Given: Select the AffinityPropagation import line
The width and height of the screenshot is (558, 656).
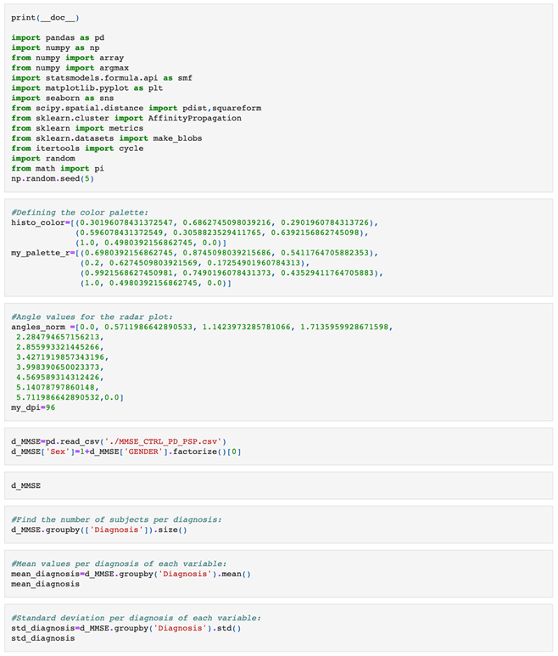Looking at the screenshot, I should pyautogui.click(x=119, y=118).
